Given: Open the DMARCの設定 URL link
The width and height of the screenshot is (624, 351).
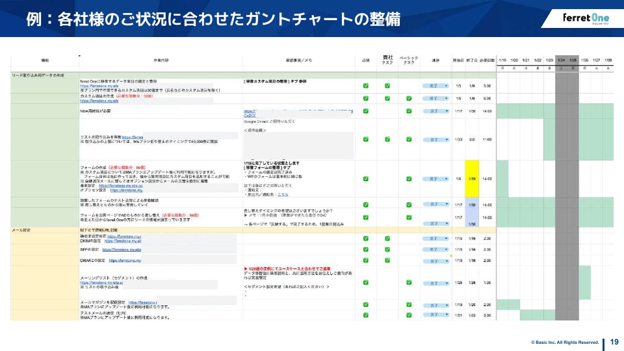Looking at the screenshot, I should point(125,261).
